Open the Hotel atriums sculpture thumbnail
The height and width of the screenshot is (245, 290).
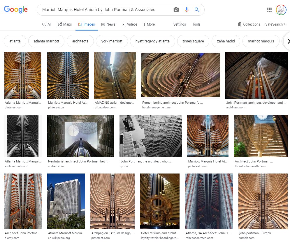pyautogui.click(x=160, y=201)
